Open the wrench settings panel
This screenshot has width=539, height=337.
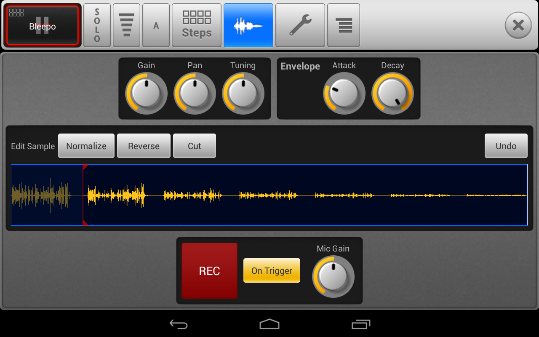(300, 25)
